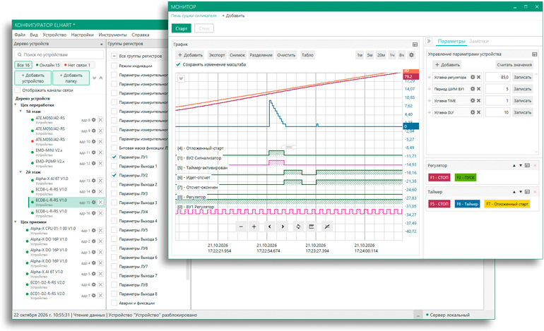This screenshot has width=544, height=331.
Task: Click value field 85,0 of Уставка регулятора
Action: [x=497, y=78]
